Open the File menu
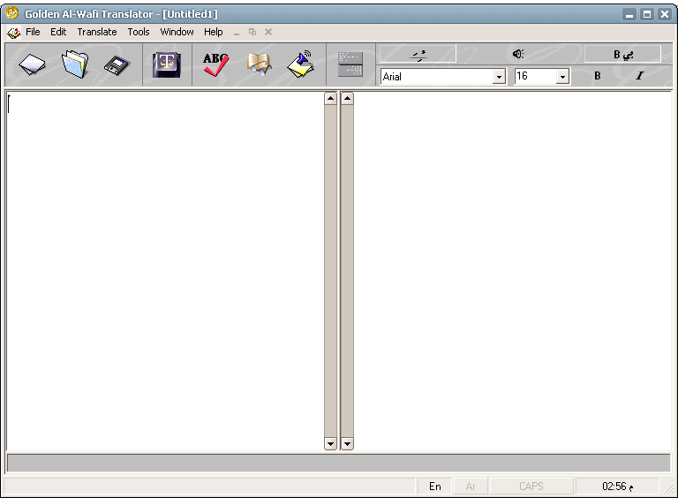Image resolution: width=678 pixels, height=498 pixels. (x=33, y=32)
